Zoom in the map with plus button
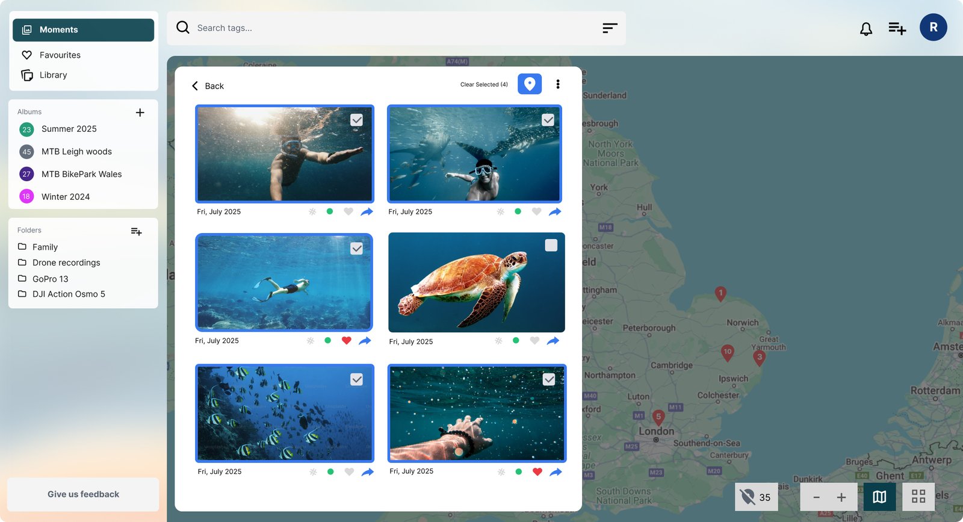 pyautogui.click(x=841, y=497)
